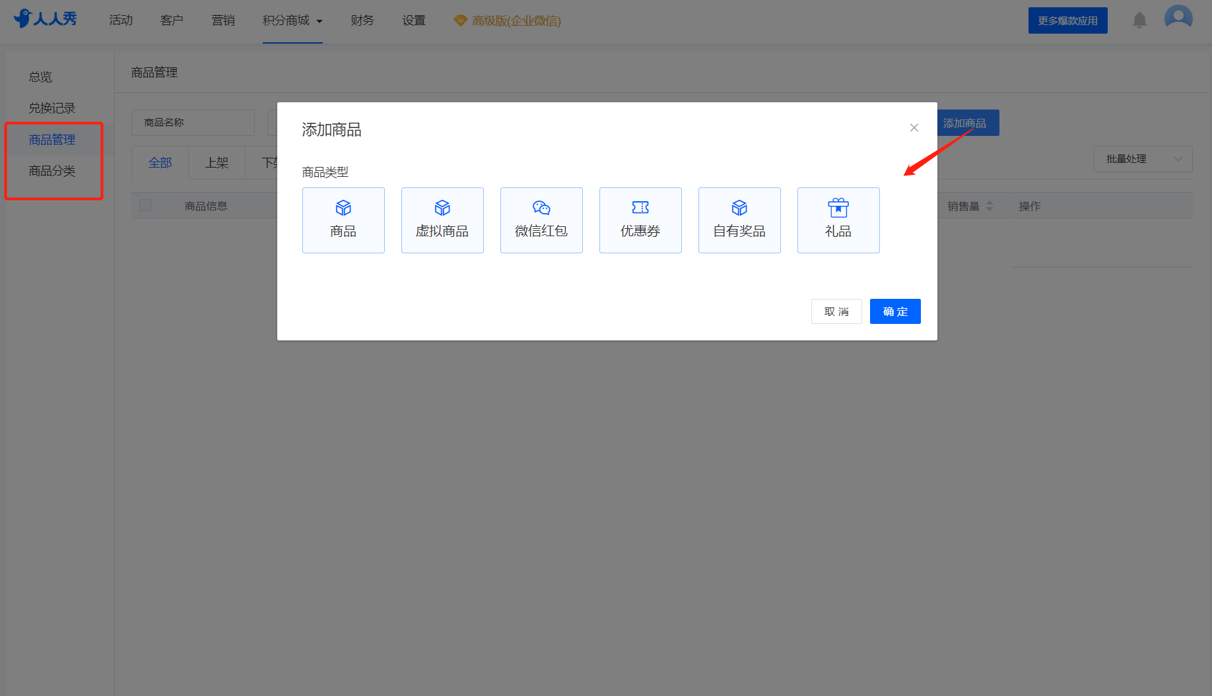Open the 客户 top menu
This screenshot has height=696, width=1212.
point(172,20)
